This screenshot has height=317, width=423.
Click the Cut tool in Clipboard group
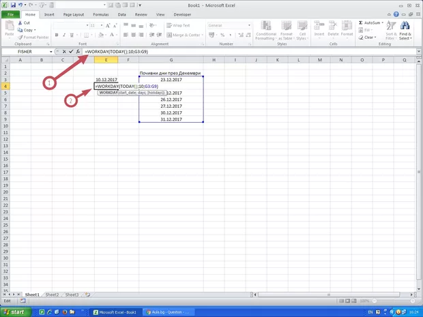(x=25, y=22)
